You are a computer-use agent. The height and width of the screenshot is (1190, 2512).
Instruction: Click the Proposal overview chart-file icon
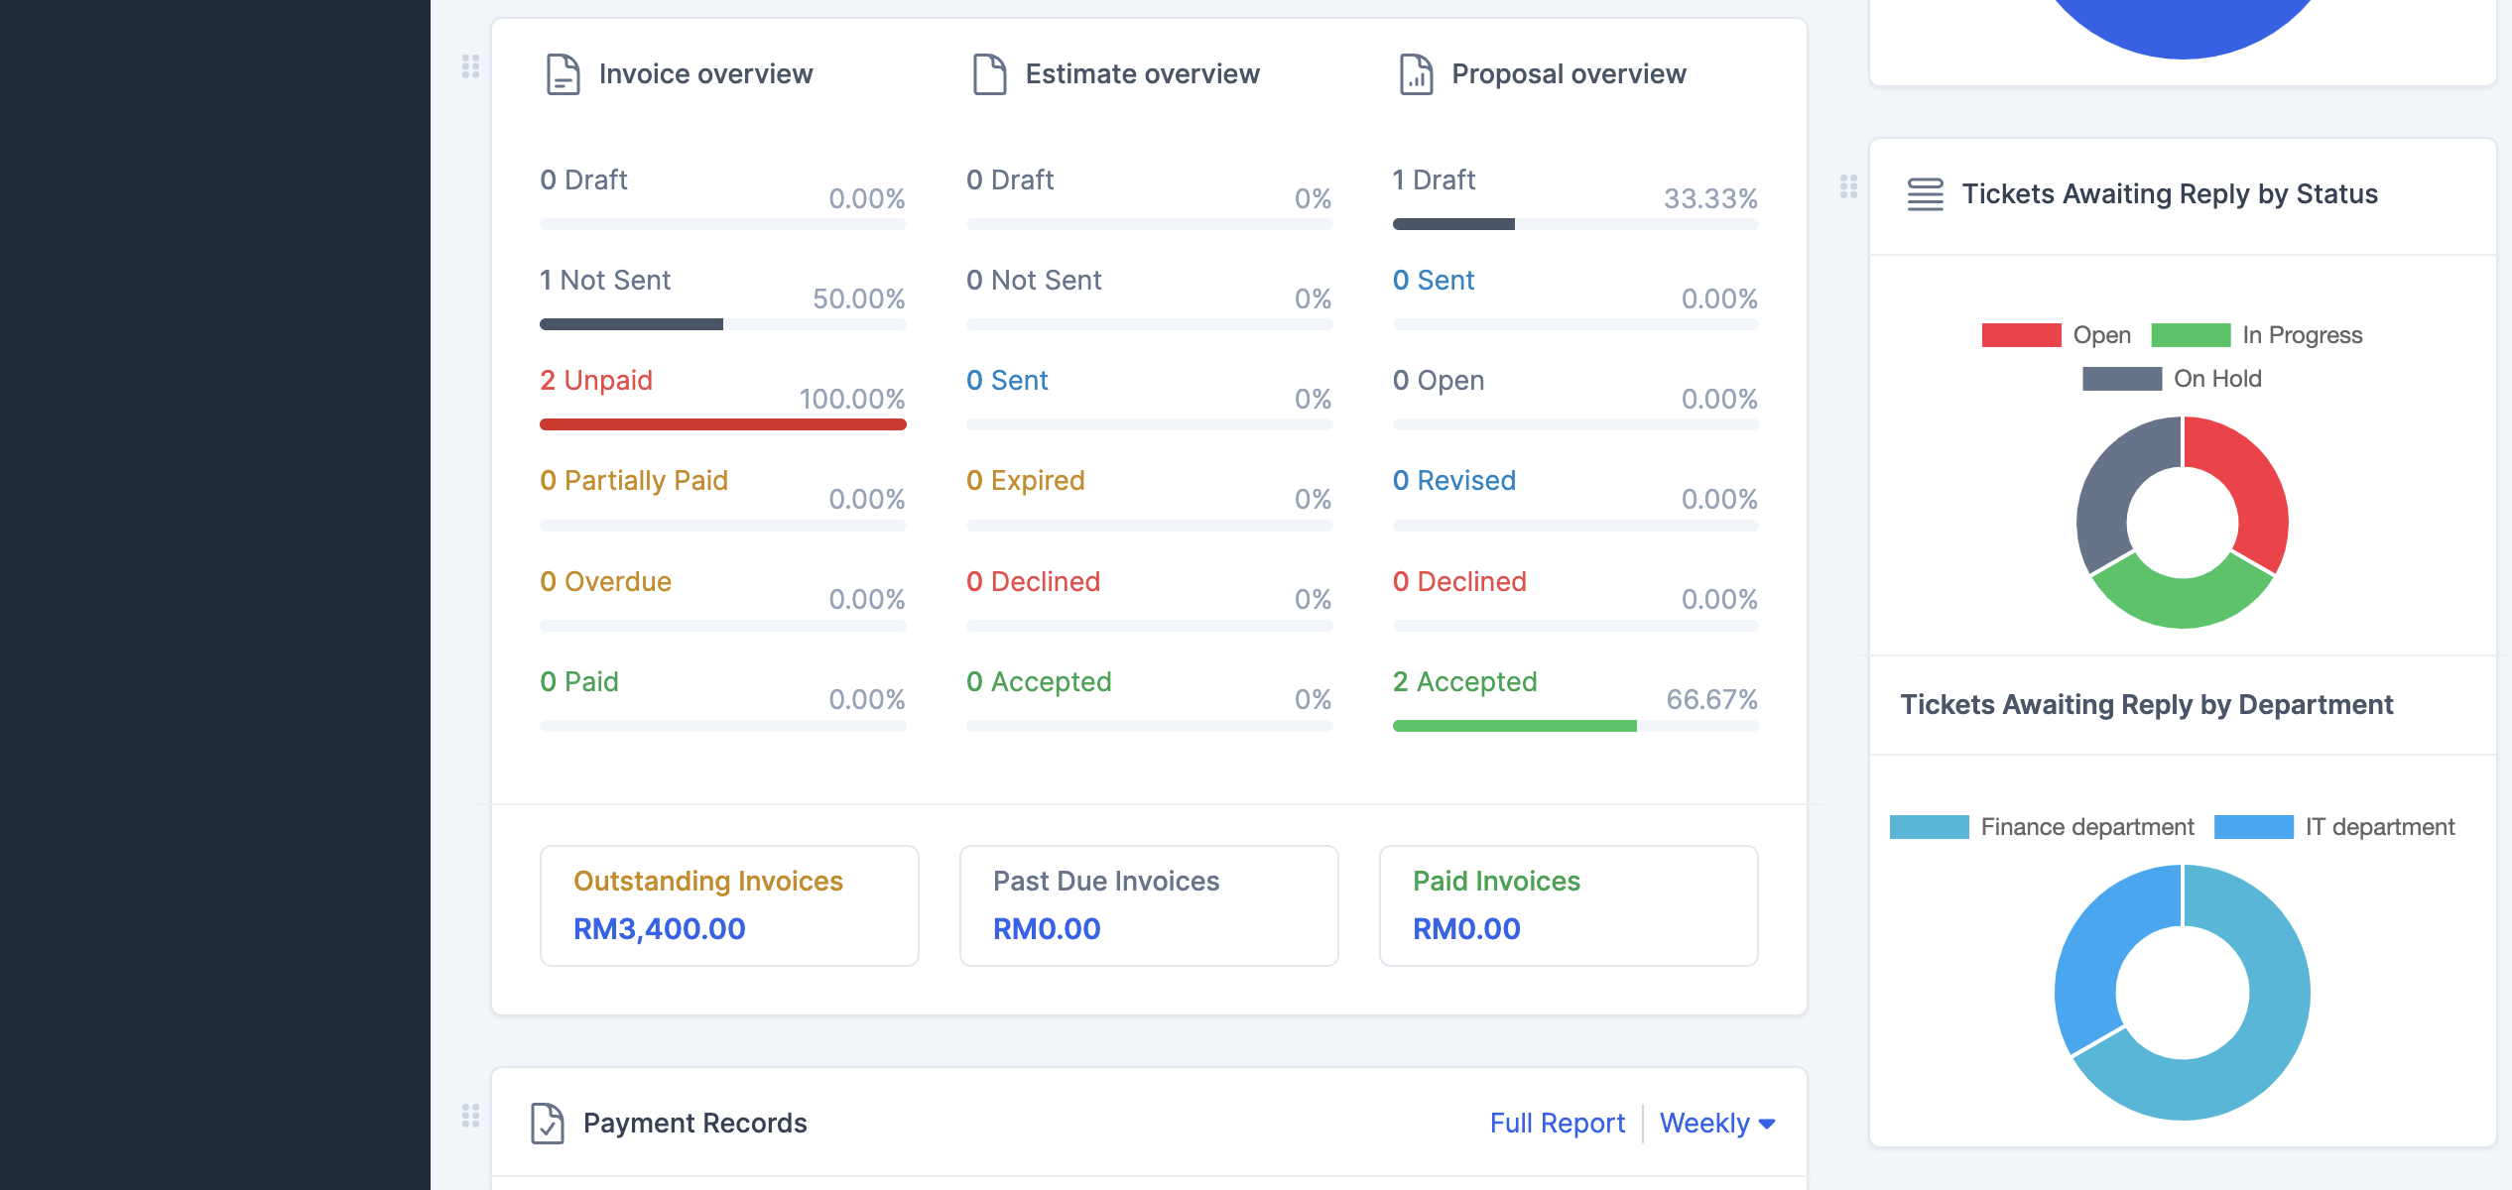pyautogui.click(x=1416, y=74)
